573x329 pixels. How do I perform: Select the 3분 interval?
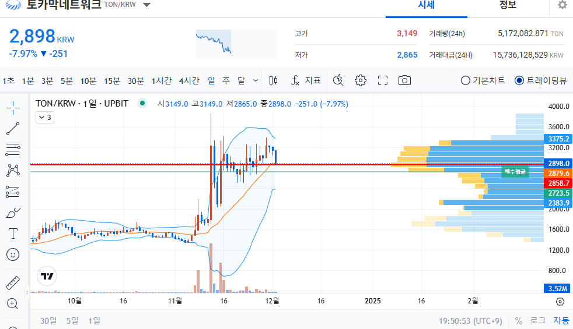coord(47,80)
